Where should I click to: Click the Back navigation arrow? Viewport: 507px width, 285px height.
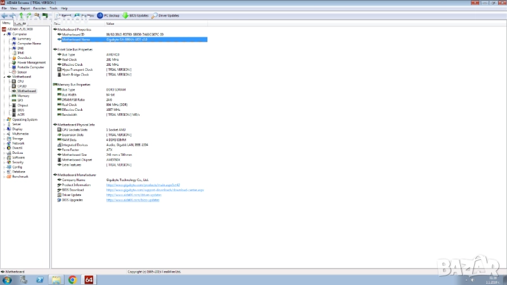(x=5, y=15)
